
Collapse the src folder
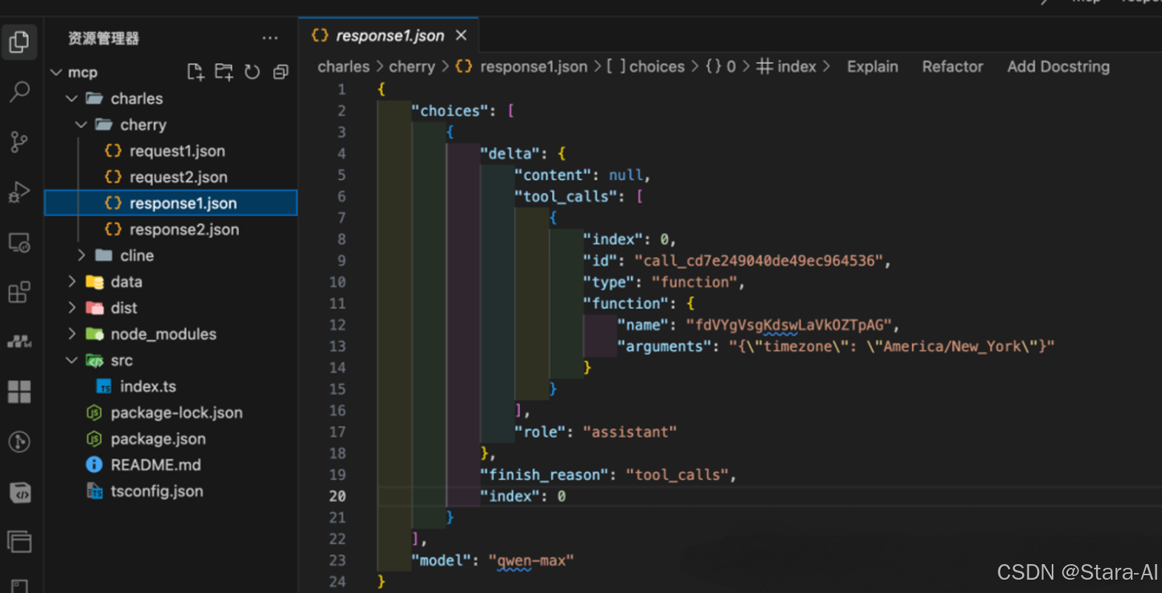pos(72,360)
